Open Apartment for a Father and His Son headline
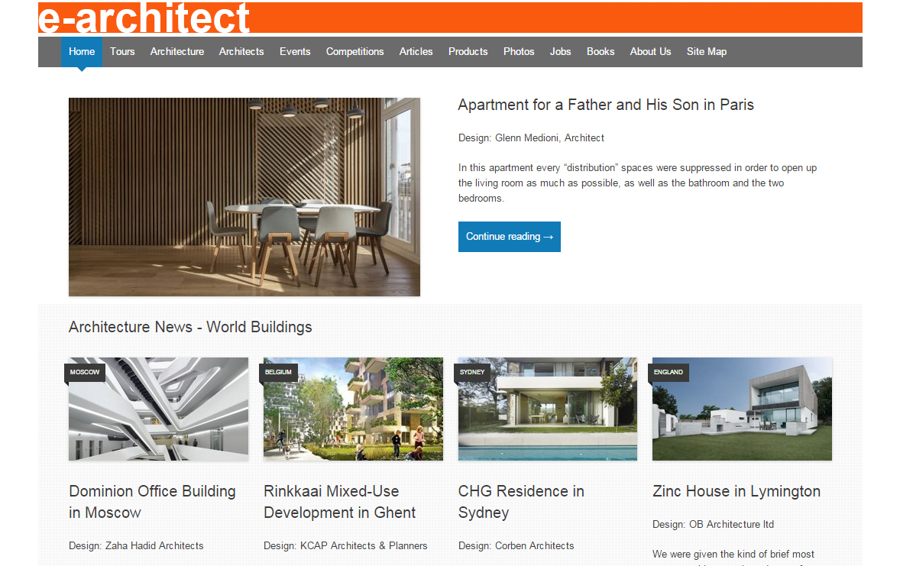This screenshot has width=900, height=566. point(606,105)
